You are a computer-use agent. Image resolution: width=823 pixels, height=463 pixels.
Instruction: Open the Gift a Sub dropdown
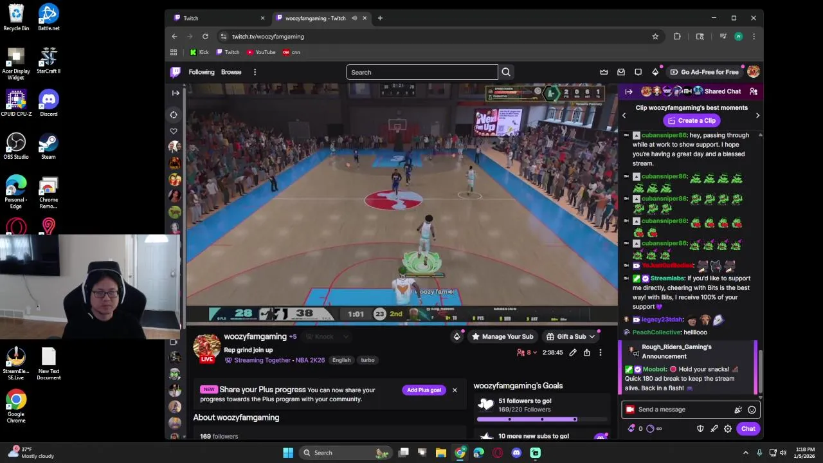(571, 336)
